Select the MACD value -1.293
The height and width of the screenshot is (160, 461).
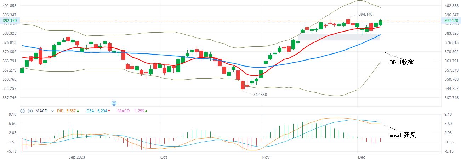[x=138, y=111]
